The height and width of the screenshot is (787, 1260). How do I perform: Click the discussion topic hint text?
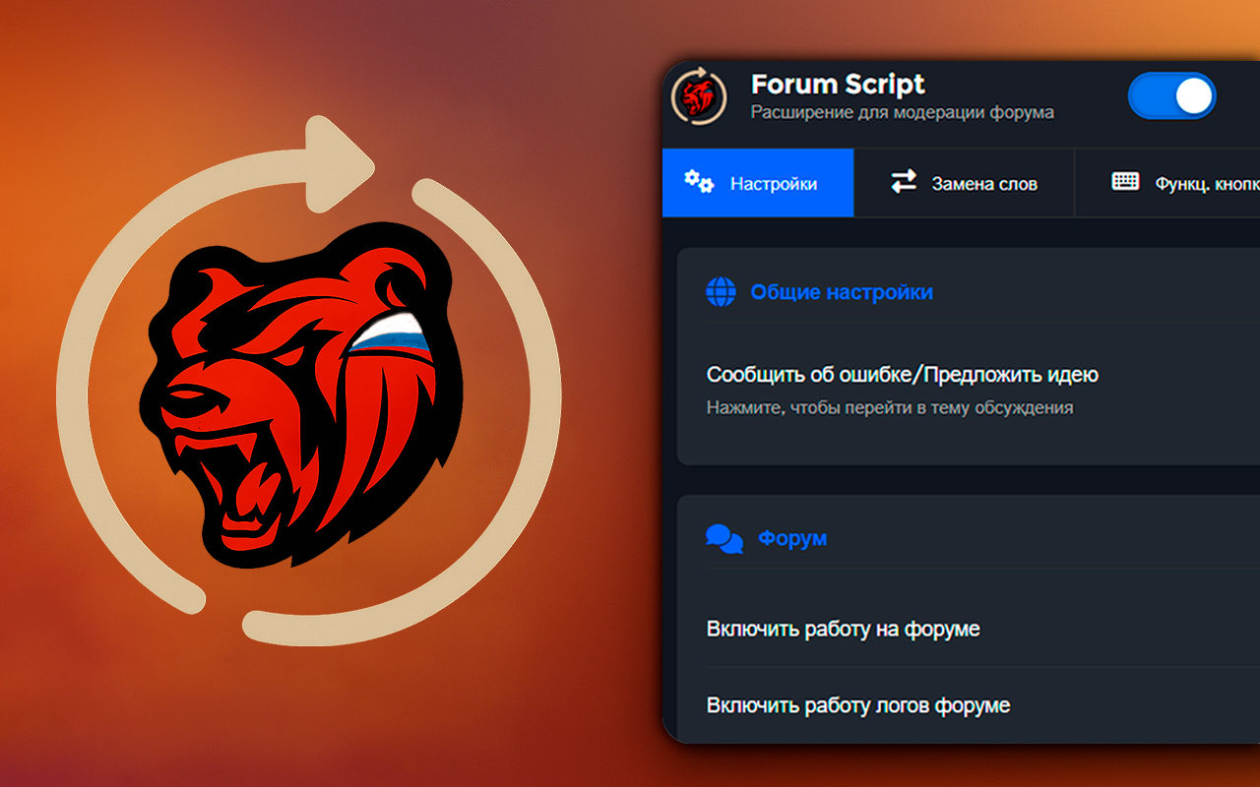click(x=889, y=407)
